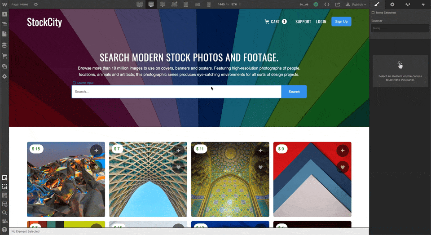Toggle page preview eye icon

pos(36,4)
